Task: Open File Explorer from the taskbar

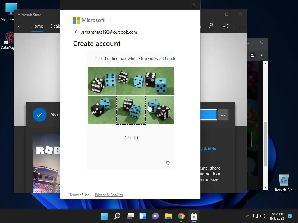Action: 168,216
